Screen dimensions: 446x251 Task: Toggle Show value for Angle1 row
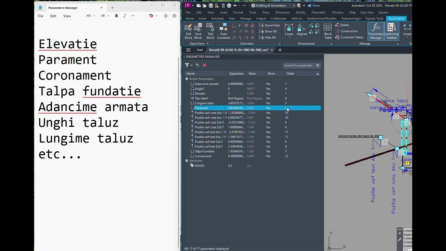[x=268, y=89]
